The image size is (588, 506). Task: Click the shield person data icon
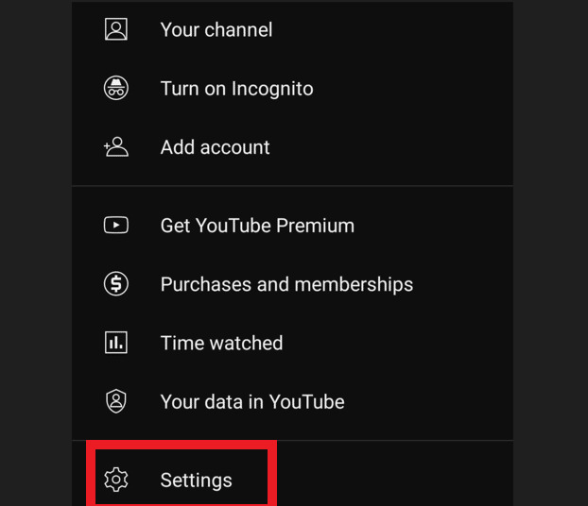click(x=116, y=401)
